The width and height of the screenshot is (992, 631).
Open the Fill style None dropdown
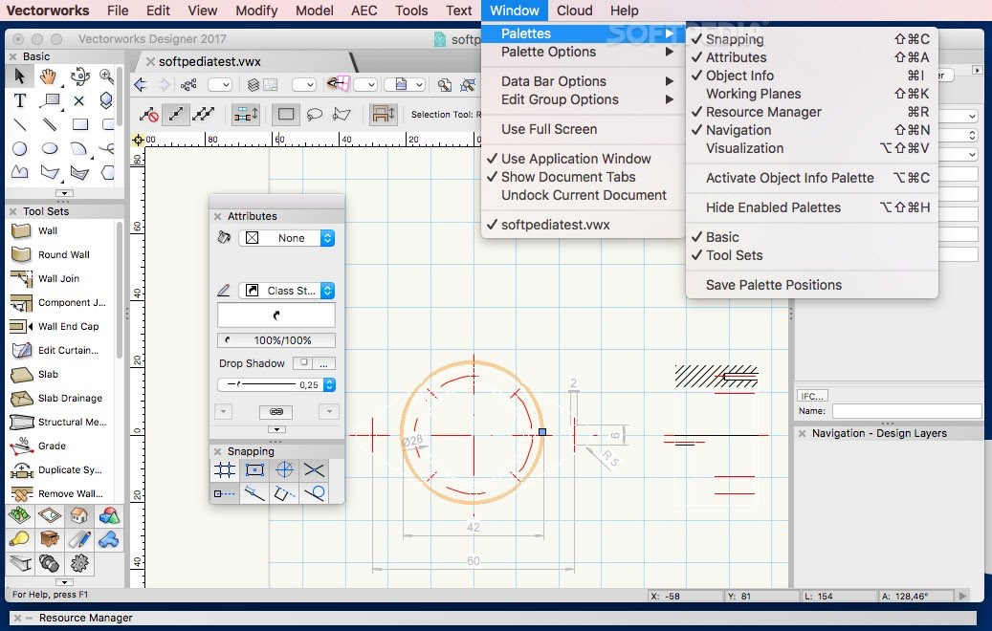pyautogui.click(x=287, y=238)
